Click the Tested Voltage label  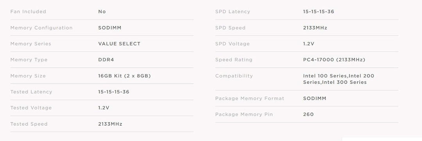[x=31, y=108]
